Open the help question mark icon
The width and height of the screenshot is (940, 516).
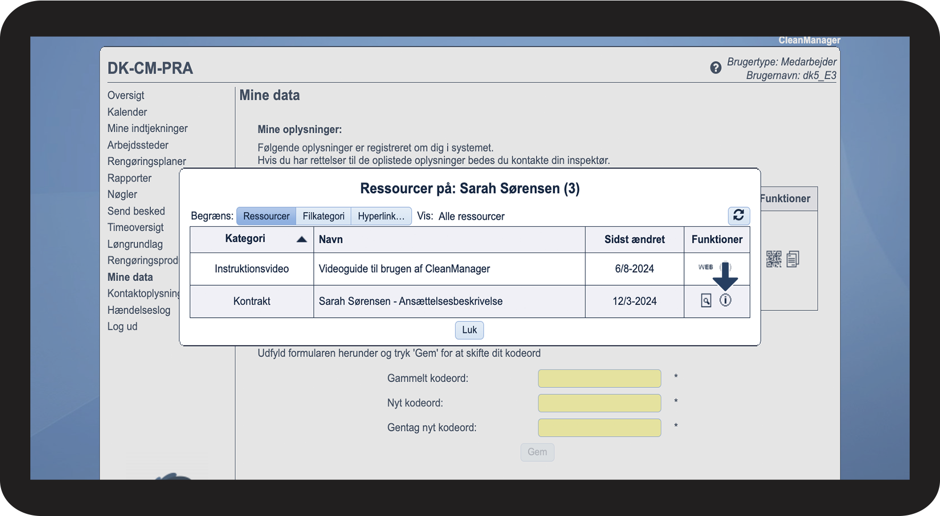pyautogui.click(x=716, y=68)
